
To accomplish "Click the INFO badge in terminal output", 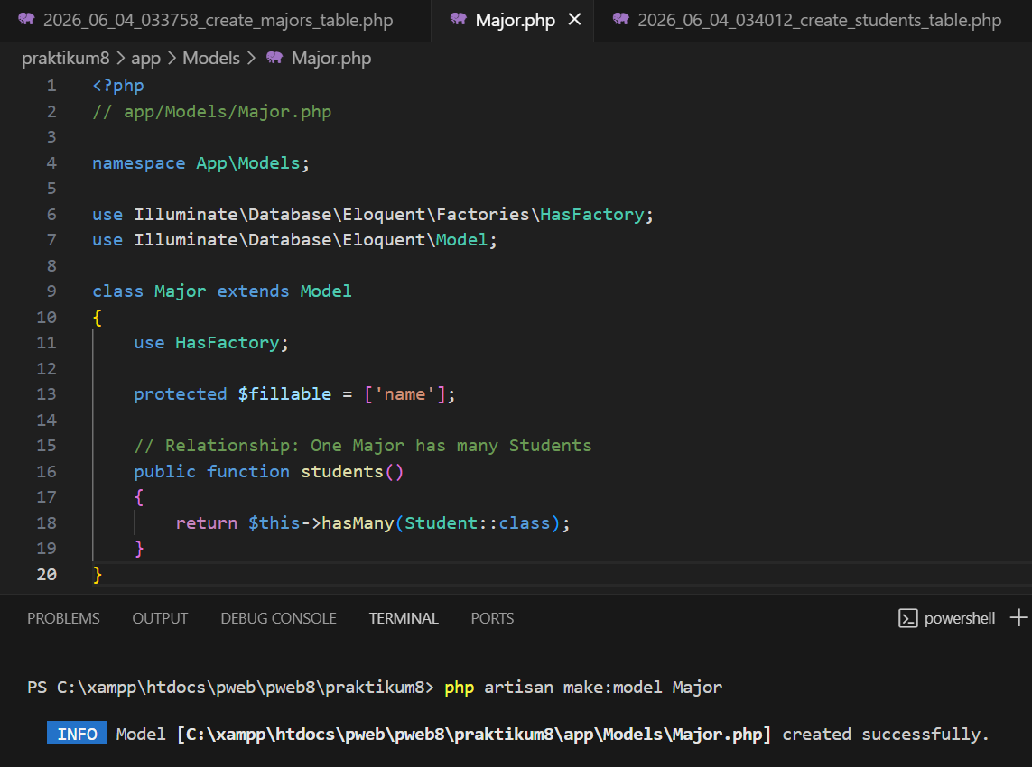I will (77, 734).
